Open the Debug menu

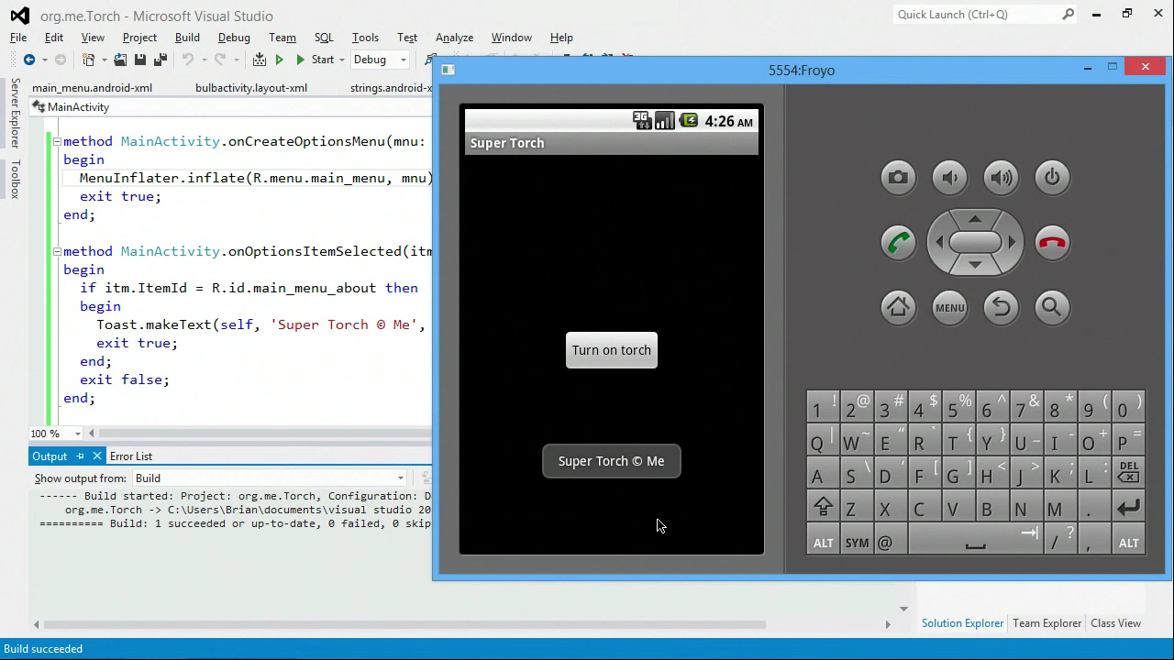pos(234,38)
